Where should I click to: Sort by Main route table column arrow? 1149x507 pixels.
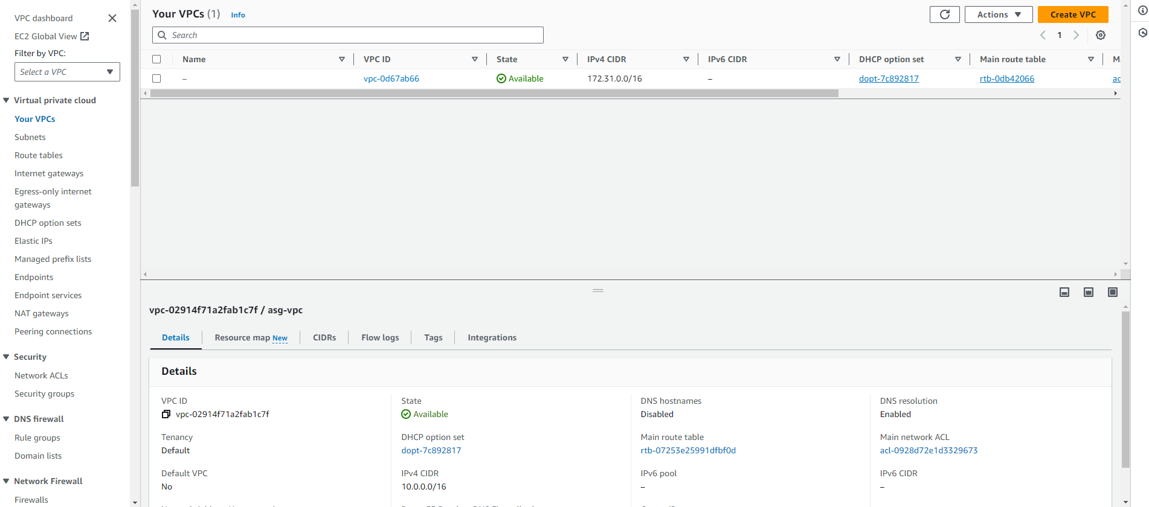(1091, 59)
